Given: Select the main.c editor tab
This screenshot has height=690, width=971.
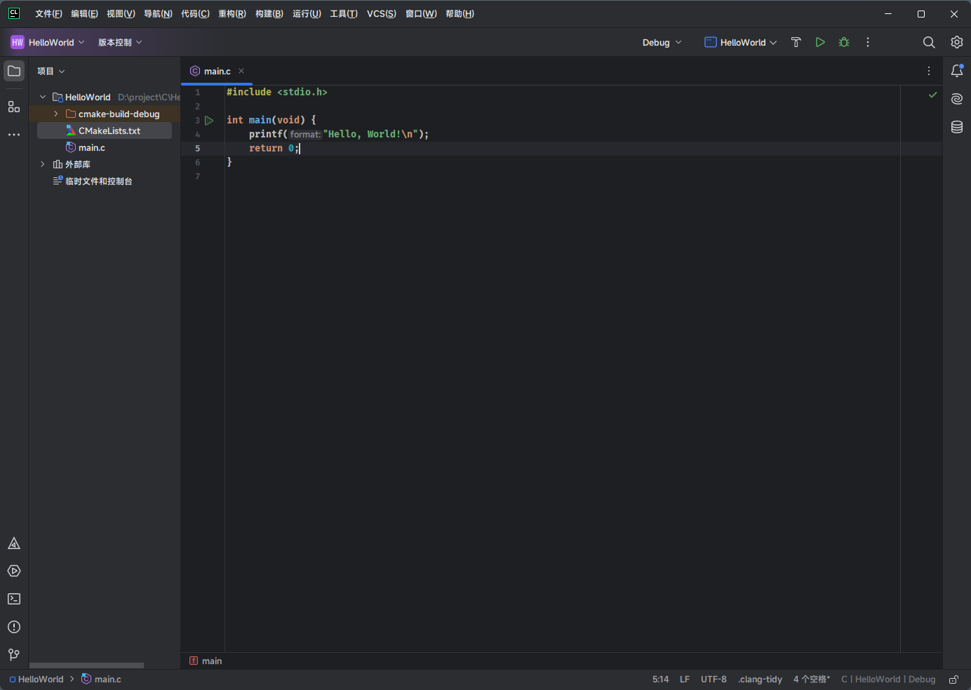Looking at the screenshot, I should pos(217,72).
